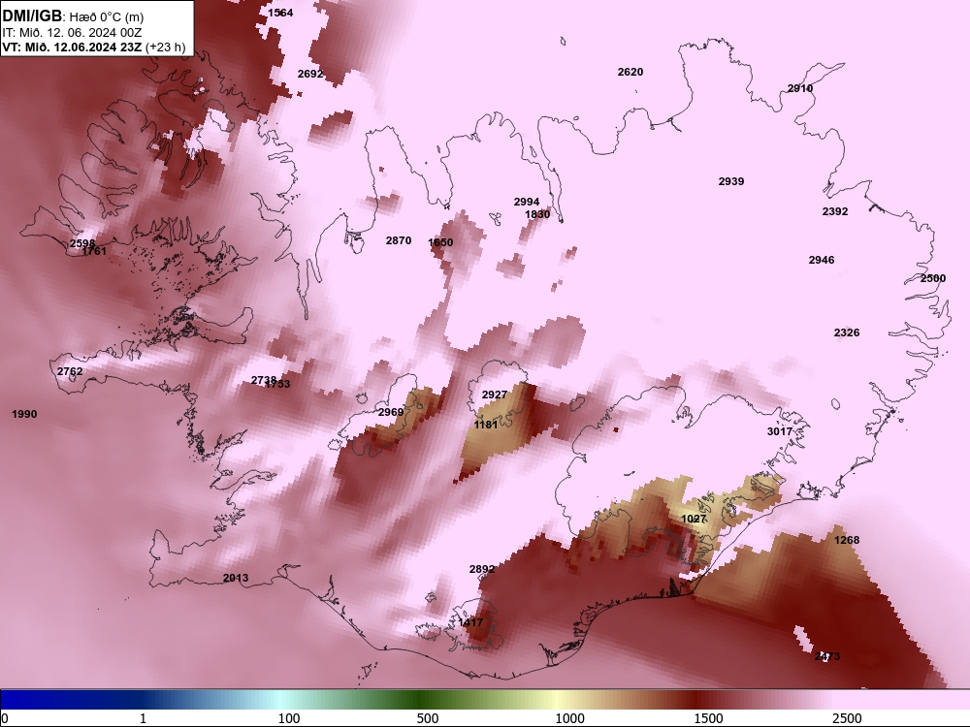Click the 1027 height value

(694, 519)
